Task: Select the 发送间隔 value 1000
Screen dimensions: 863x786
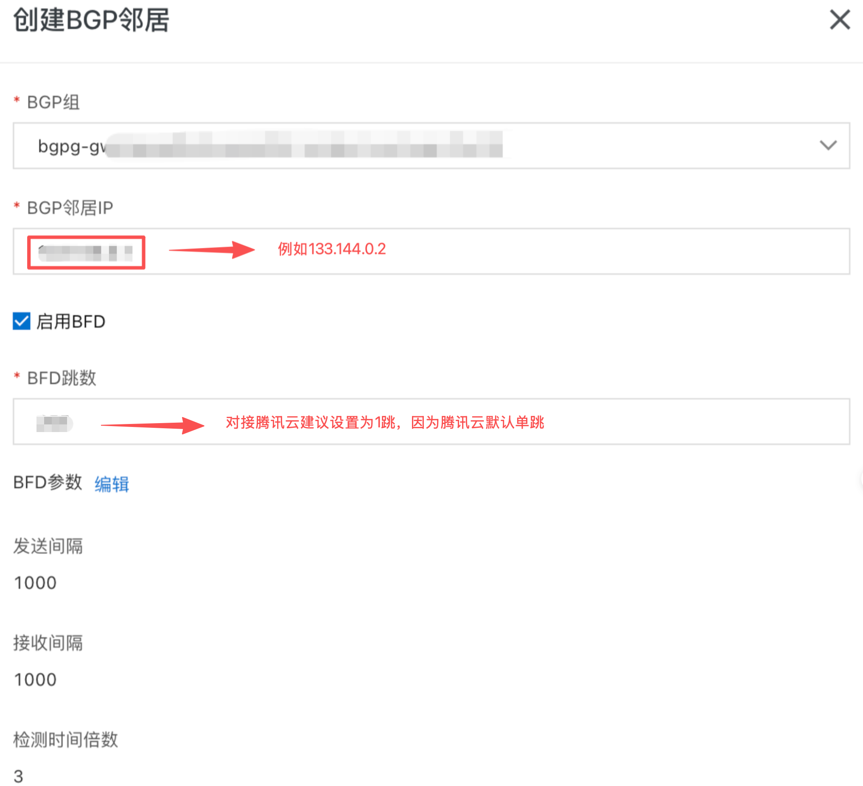Action: coord(35,583)
